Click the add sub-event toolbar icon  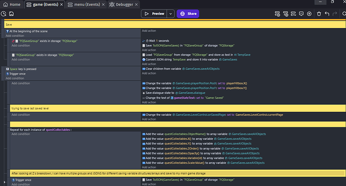coord(286,14)
